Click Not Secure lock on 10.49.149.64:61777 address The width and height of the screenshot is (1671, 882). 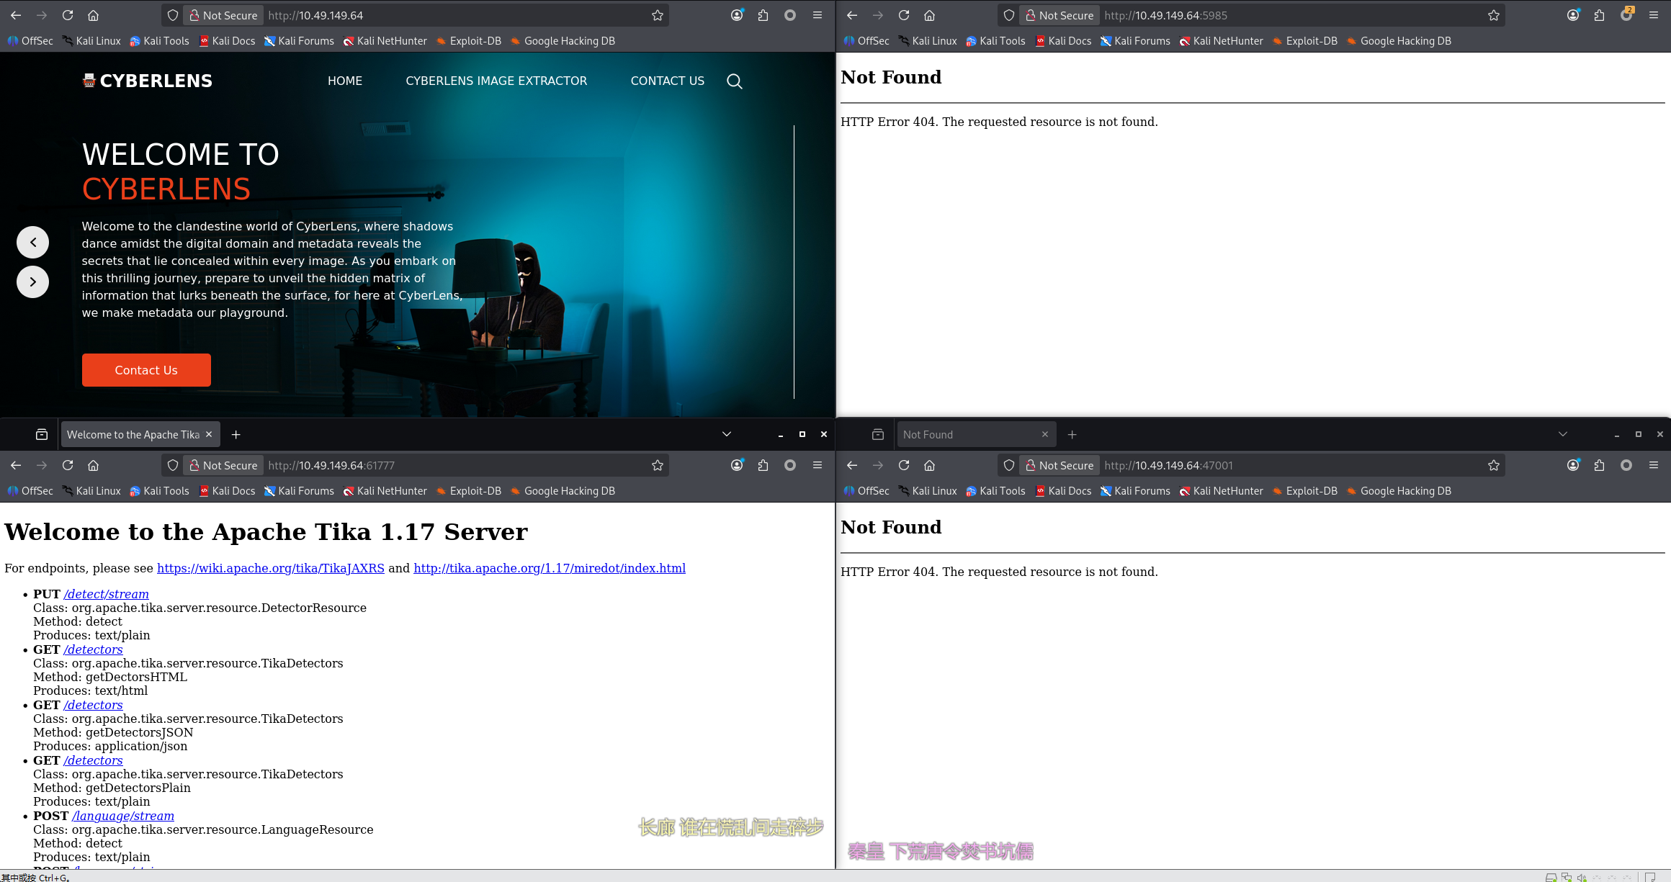pyautogui.click(x=223, y=465)
